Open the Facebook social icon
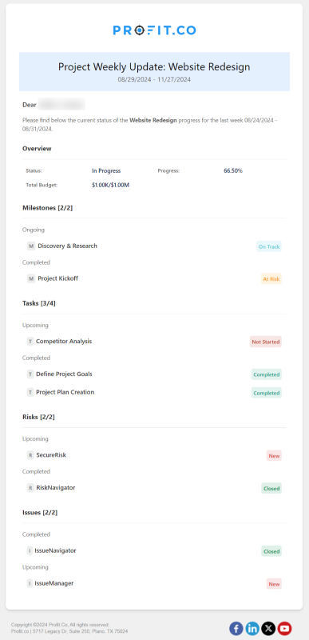309x640 pixels. tap(236, 628)
